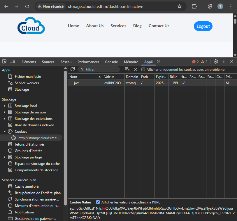Toggle the device toolbar emulation icon
The width and height of the screenshot is (237, 221).
click(13, 62)
